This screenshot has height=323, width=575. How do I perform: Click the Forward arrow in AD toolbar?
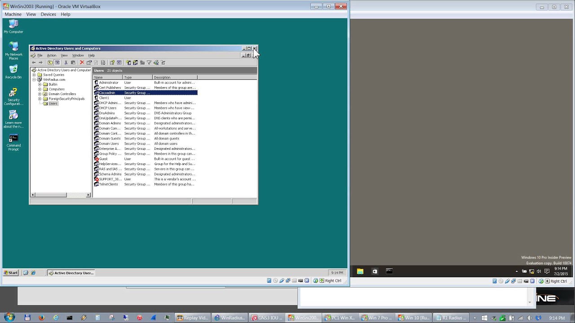point(40,62)
